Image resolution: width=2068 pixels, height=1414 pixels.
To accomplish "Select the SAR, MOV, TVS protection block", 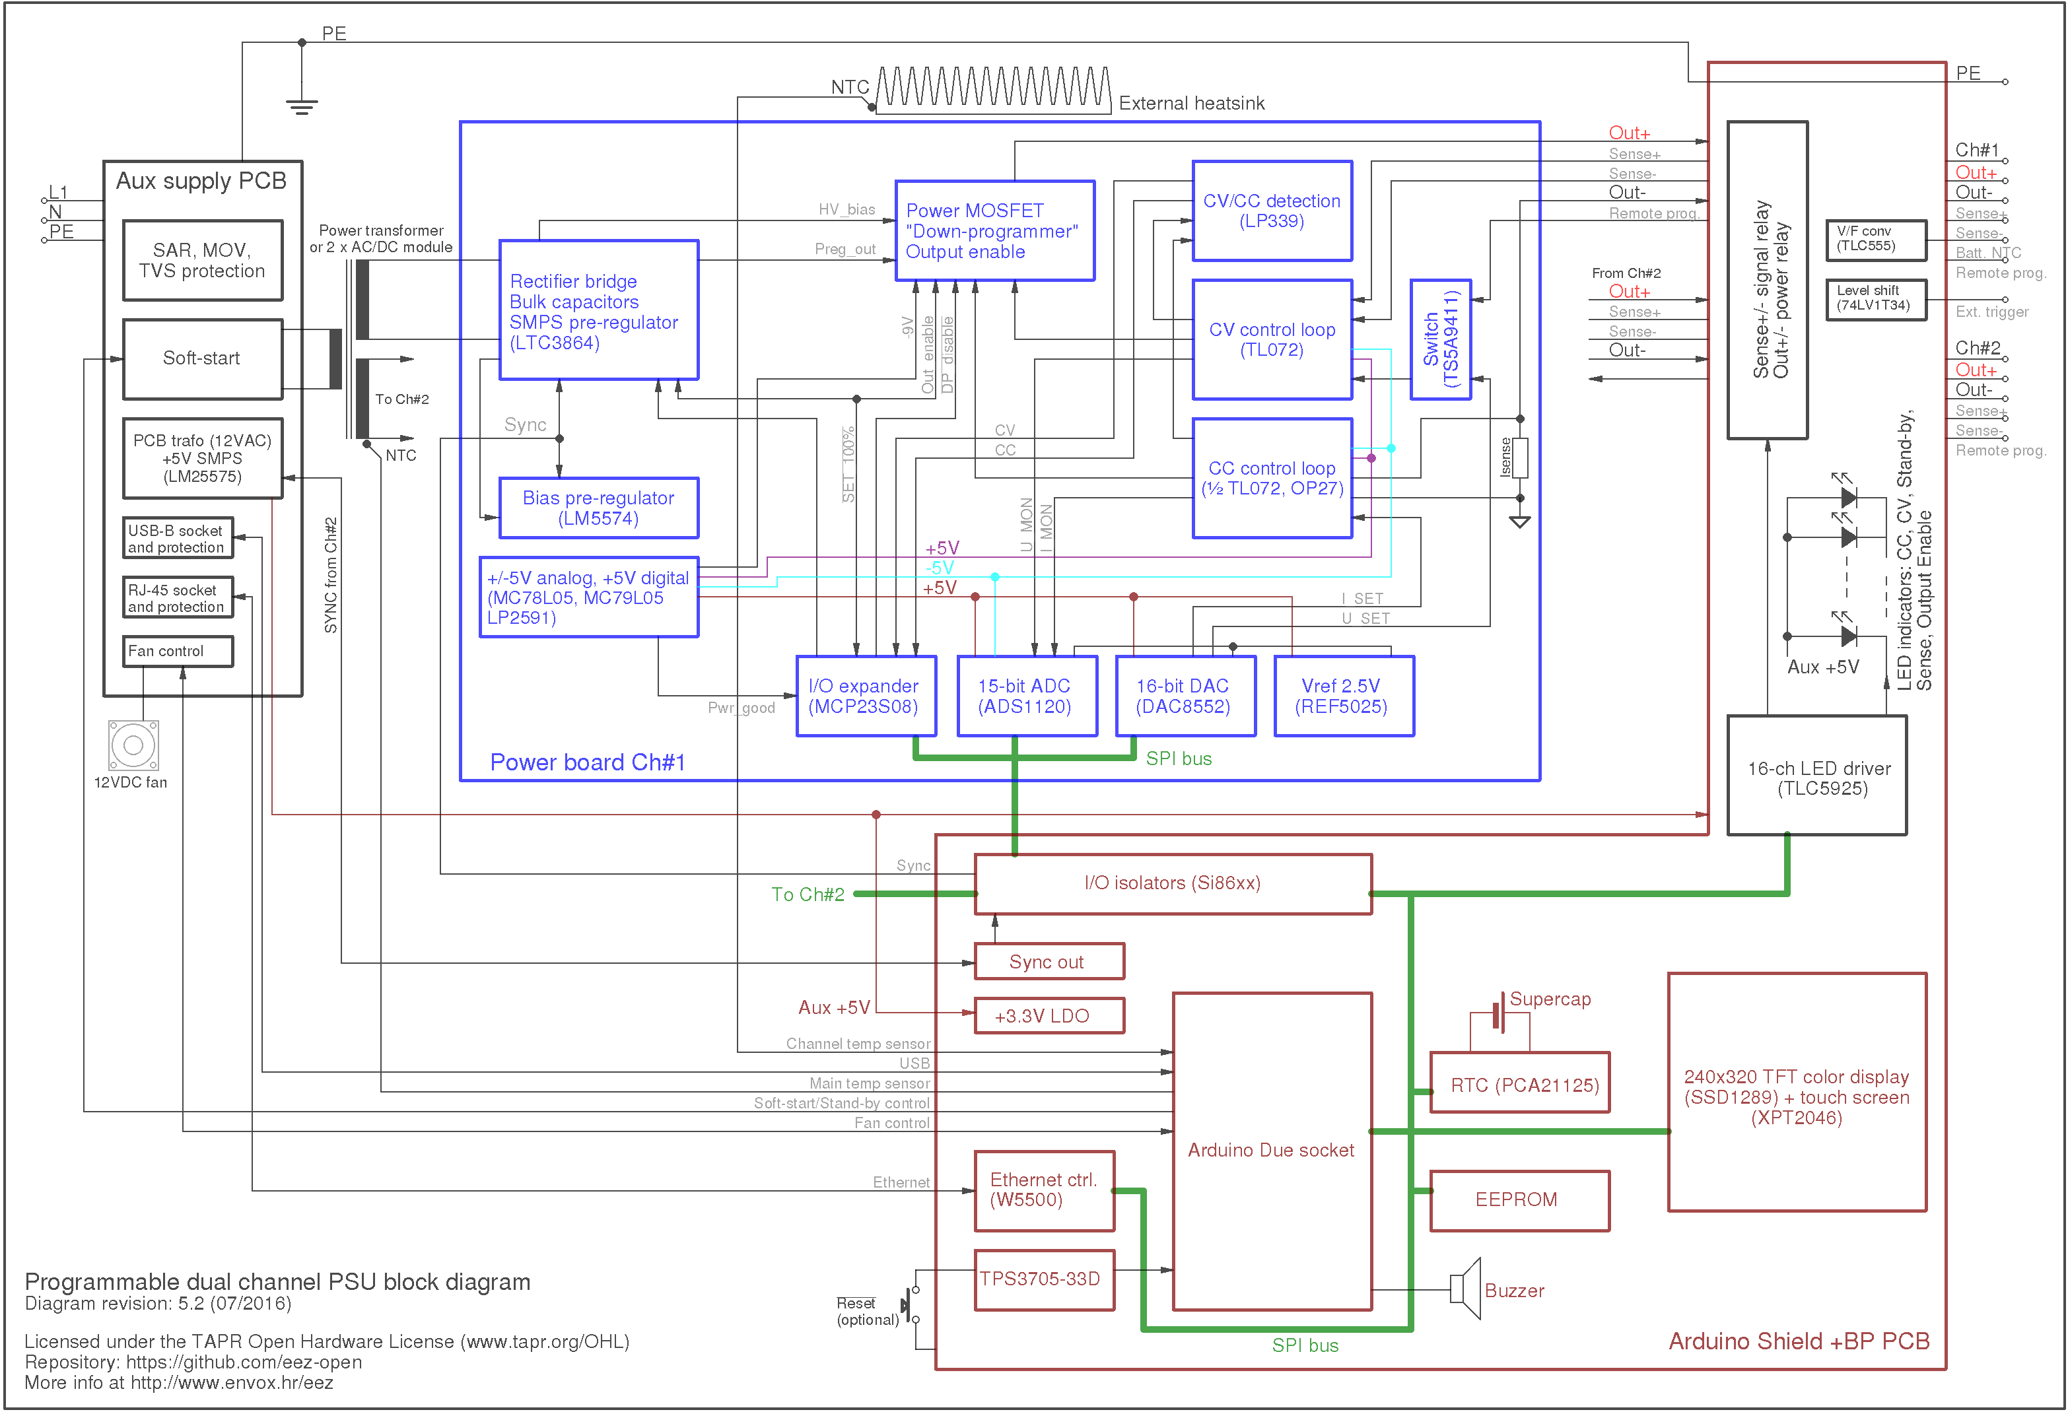I will 203,261.
